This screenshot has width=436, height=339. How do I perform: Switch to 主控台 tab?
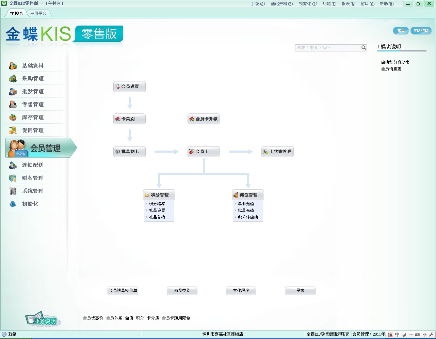click(x=16, y=13)
